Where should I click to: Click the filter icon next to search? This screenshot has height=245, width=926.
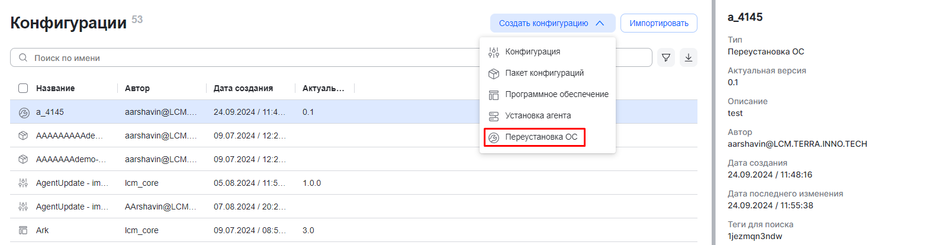[666, 57]
